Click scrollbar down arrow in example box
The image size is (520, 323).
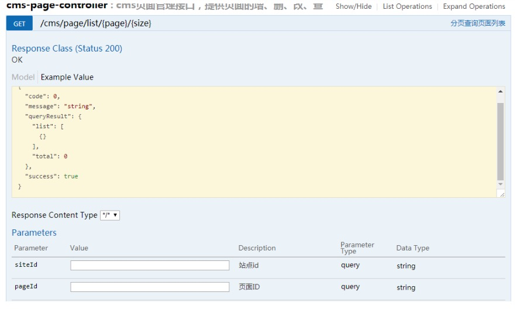pos(501,184)
